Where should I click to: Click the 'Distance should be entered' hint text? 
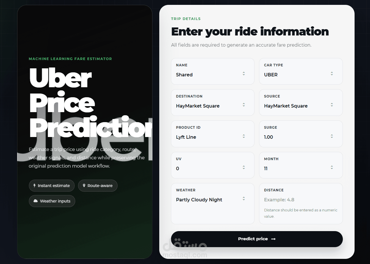pos(301,213)
